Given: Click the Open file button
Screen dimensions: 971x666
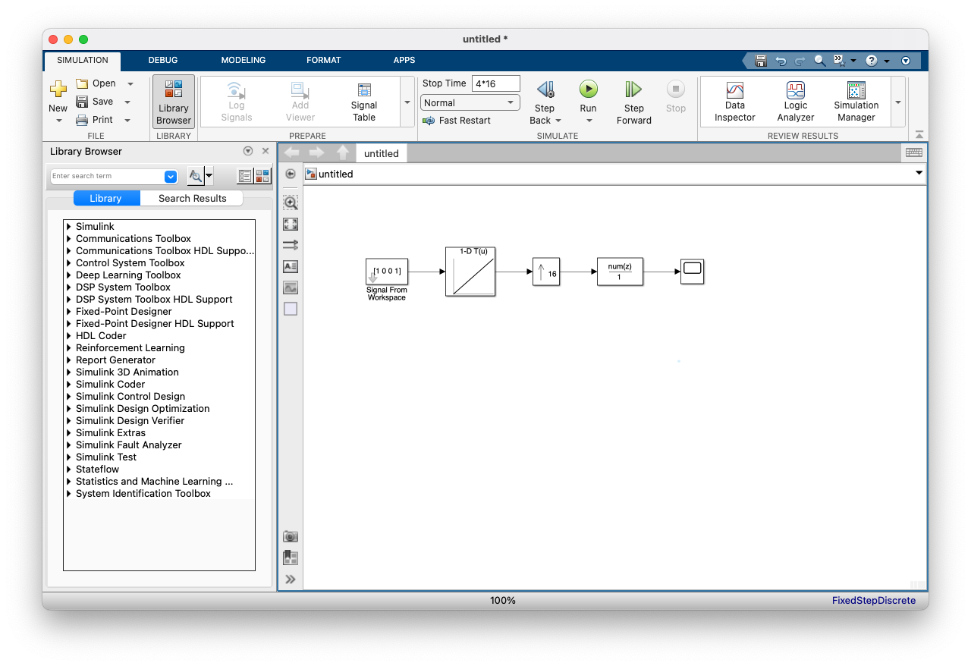Looking at the screenshot, I should click(x=97, y=83).
